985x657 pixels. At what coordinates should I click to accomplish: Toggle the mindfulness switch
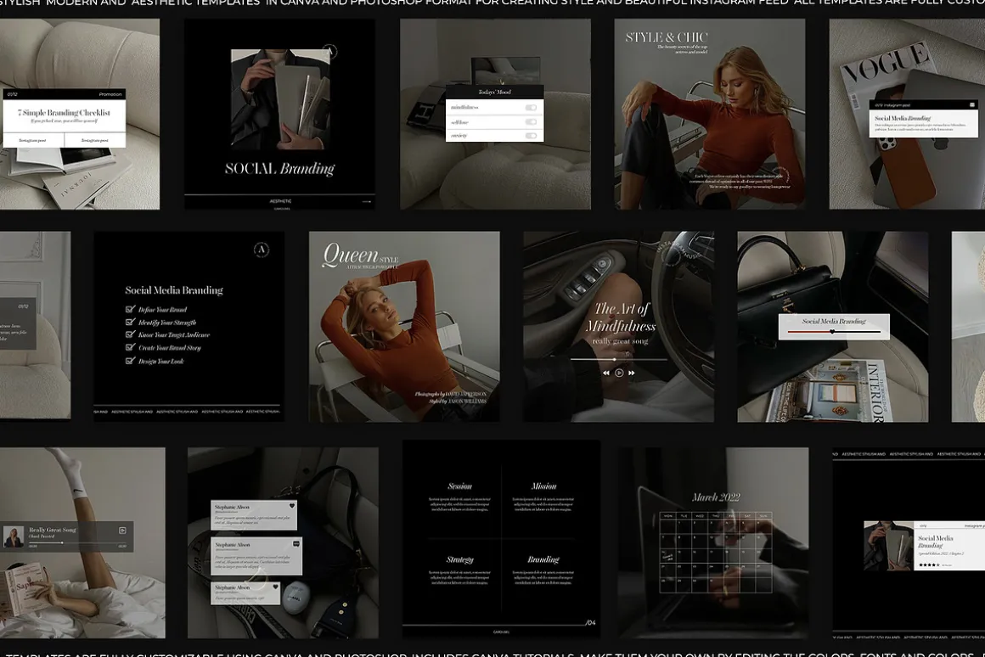pos(531,108)
